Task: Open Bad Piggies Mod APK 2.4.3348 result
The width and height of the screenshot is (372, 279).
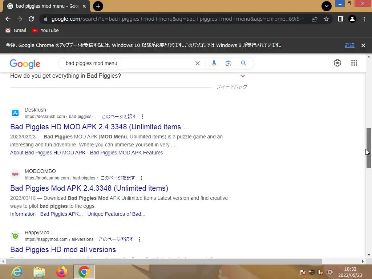Action: coord(89,188)
